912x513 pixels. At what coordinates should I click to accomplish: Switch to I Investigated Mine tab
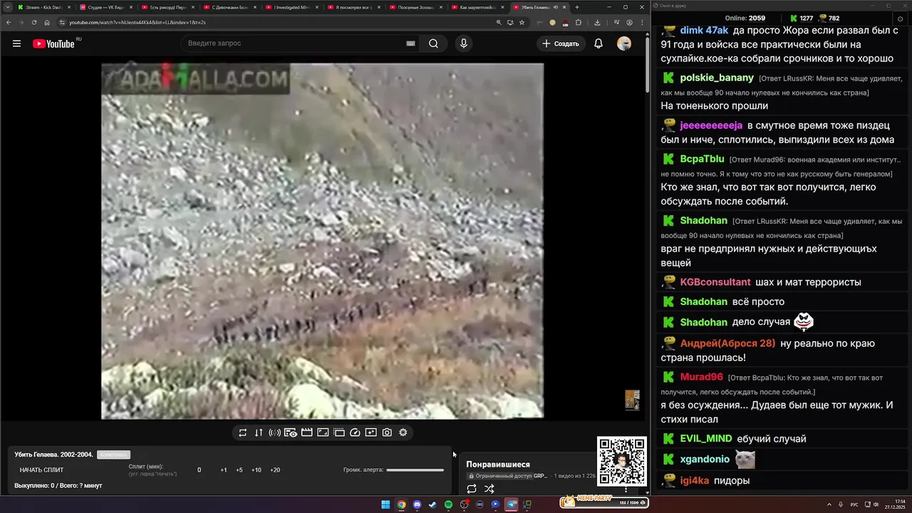click(291, 7)
